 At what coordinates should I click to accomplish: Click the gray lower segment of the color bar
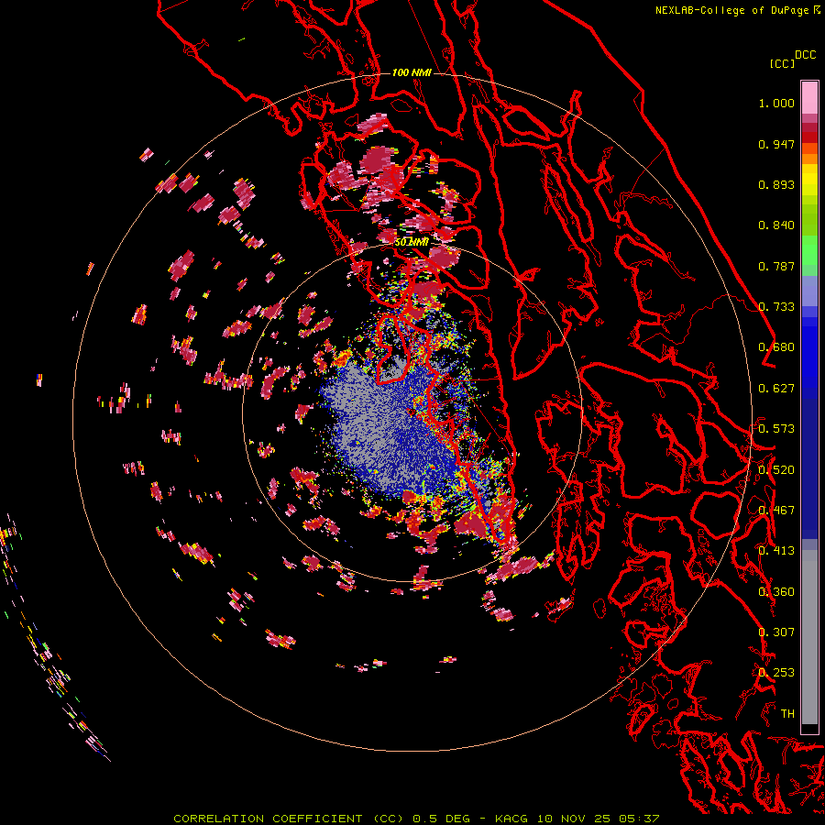click(809, 637)
